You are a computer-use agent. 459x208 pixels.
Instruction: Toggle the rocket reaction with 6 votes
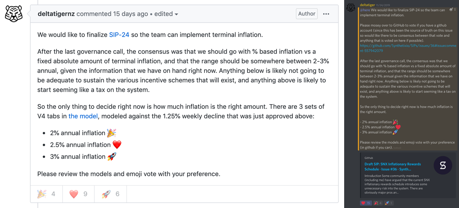111,194
